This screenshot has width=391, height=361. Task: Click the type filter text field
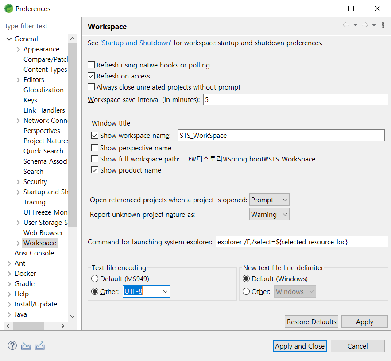(x=40, y=26)
